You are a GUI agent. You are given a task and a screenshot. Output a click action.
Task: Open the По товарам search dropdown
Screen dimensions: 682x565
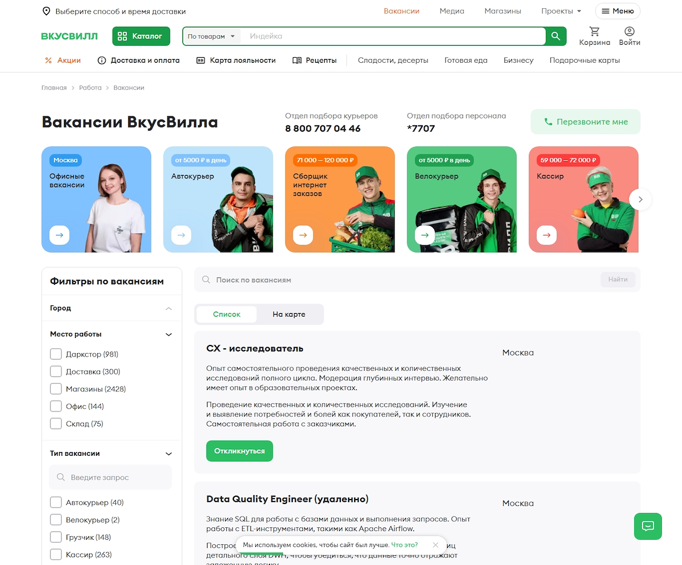[x=211, y=37]
